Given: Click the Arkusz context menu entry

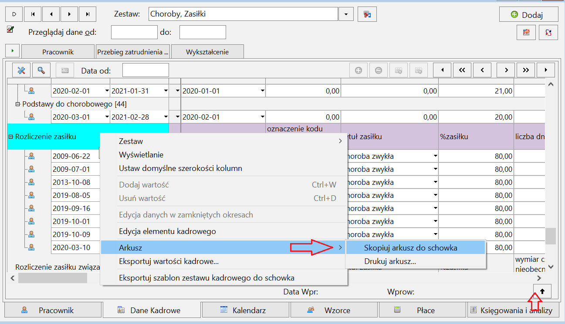Looking at the screenshot, I should [224, 248].
